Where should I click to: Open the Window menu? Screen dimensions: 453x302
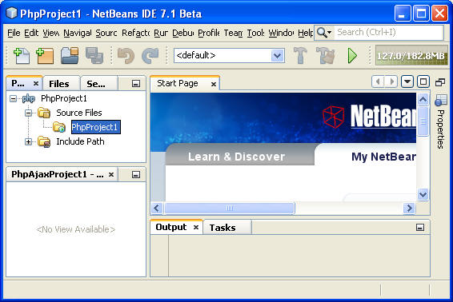(x=281, y=33)
